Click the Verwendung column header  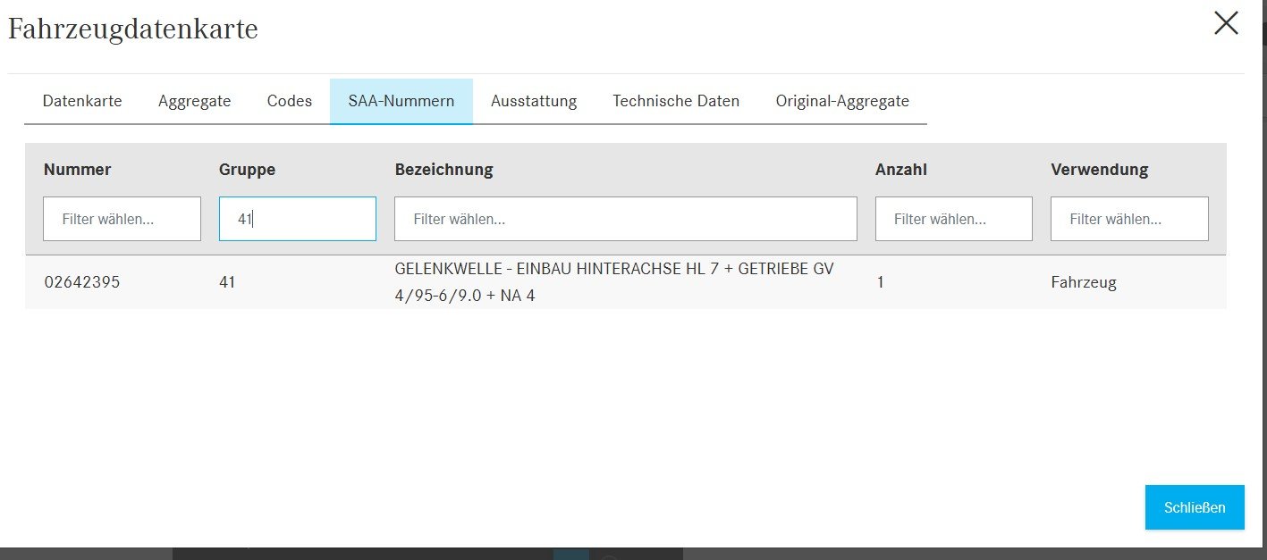pyautogui.click(x=1100, y=170)
